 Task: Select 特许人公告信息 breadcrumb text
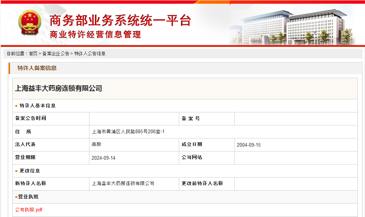click(90, 54)
